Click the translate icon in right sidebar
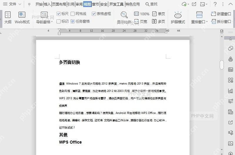The image size is (235, 155). [x=231, y=133]
